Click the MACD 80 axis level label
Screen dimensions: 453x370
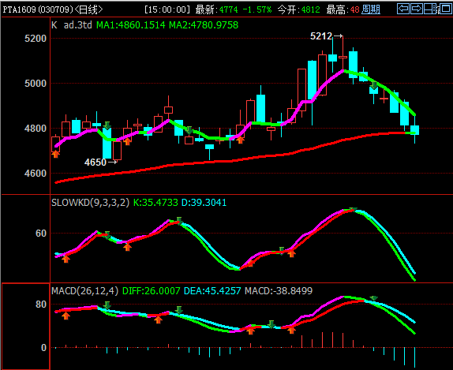point(41,305)
